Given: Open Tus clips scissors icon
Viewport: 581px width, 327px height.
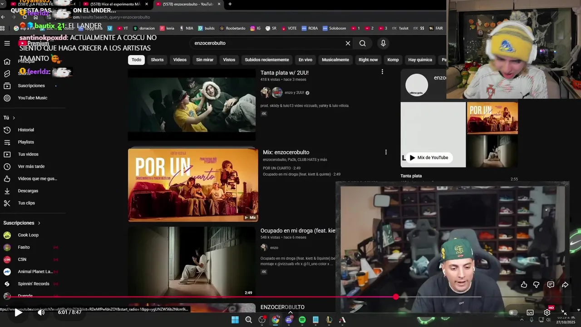Looking at the screenshot, I should tap(7, 203).
